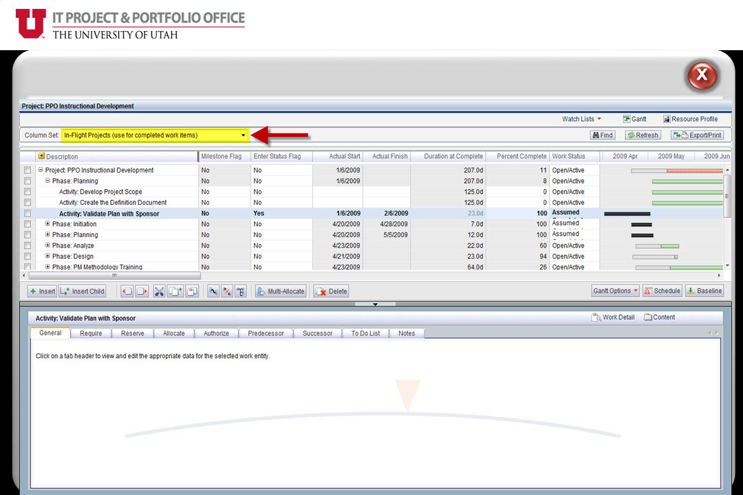
Task: Check the box for Develop Project Scope
Action: click(28, 192)
